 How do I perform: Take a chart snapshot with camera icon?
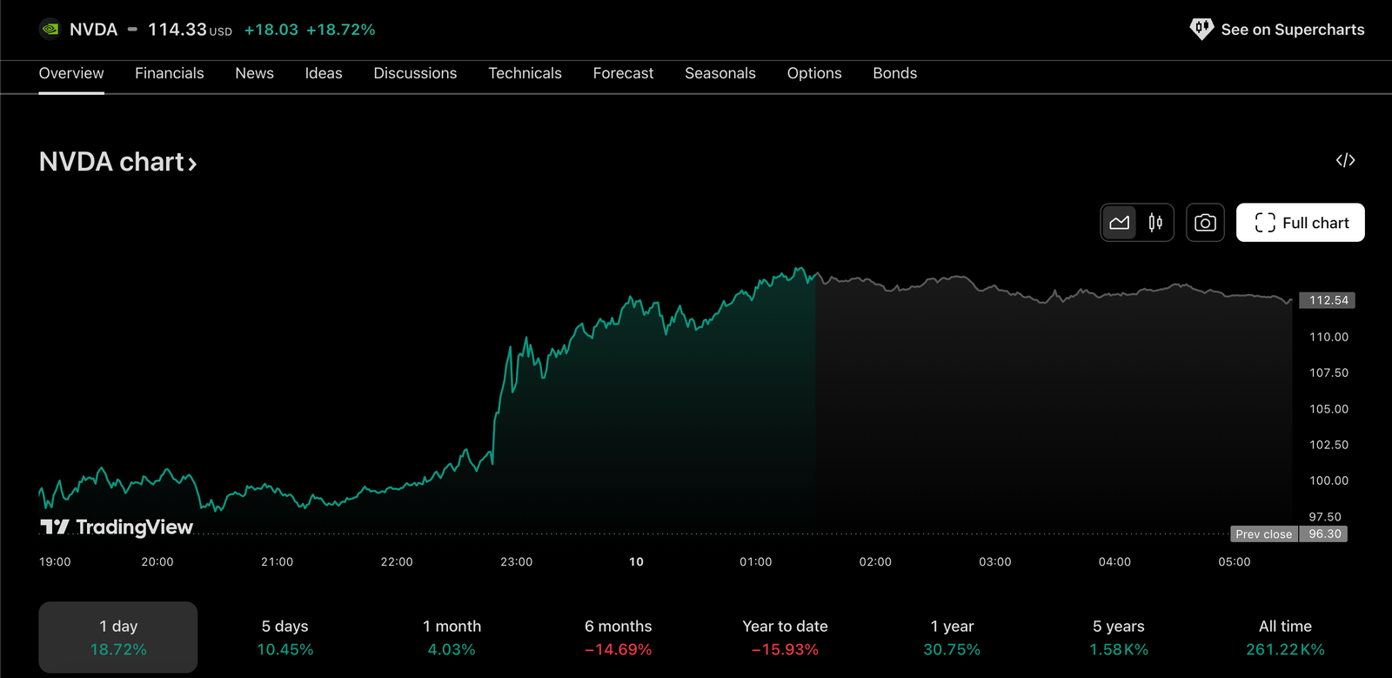(x=1205, y=223)
